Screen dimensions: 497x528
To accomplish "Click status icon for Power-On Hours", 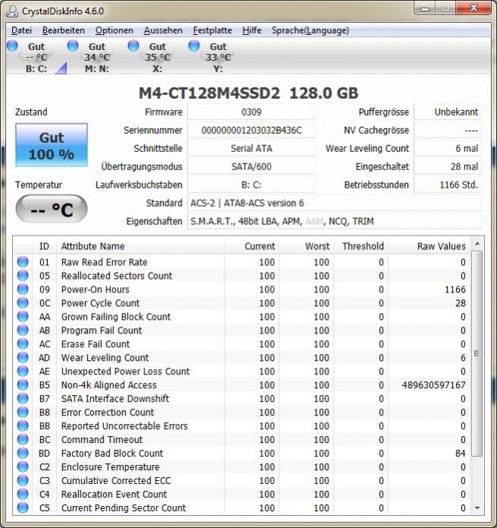I will coord(23,289).
